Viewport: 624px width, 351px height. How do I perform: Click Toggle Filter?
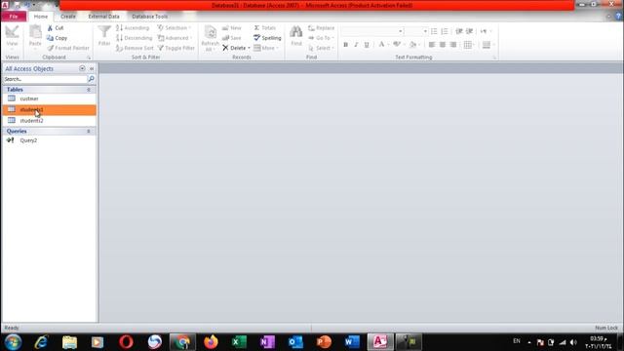(x=176, y=48)
